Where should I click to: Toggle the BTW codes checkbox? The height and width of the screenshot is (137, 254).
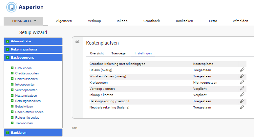coord(12,68)
